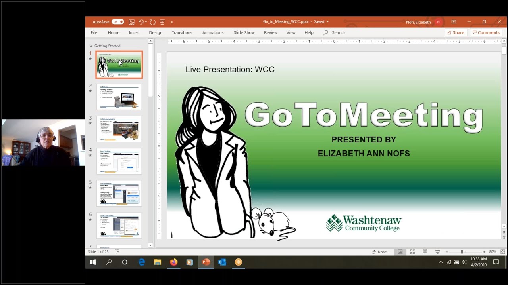Click the Nofs,Elizabeth account avatar
This screenshot has height=285, width=508.
point(438,22)
